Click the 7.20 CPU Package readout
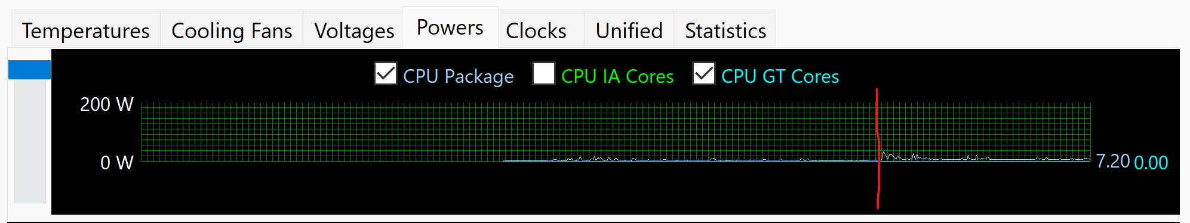1190x223 pixels. [x=1113, y=161]
